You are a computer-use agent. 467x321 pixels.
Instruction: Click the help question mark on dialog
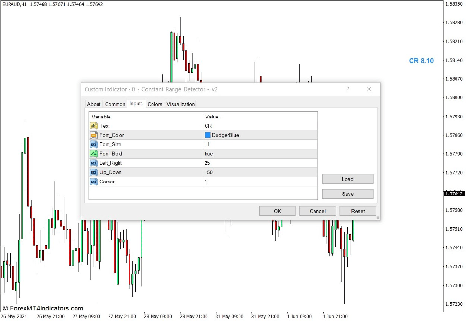(x=348, y=89)
